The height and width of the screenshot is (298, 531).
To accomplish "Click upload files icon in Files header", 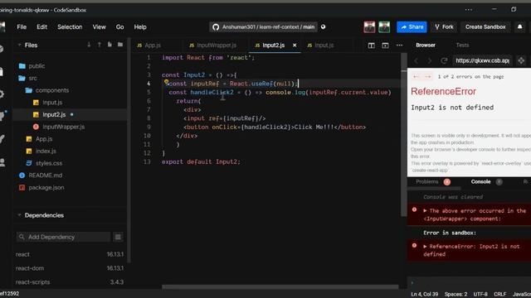I will click(x=100, y=45).
